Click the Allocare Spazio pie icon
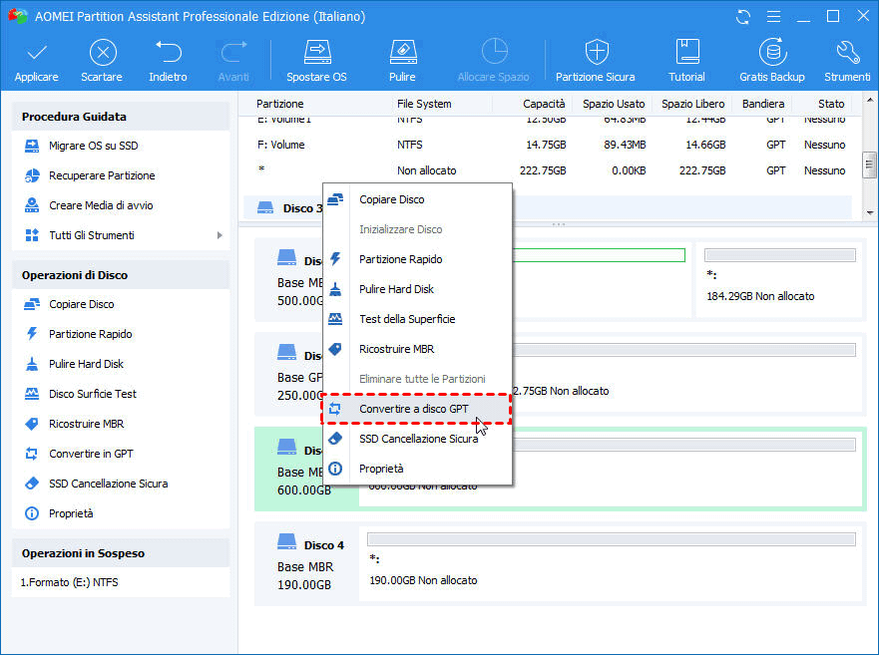This screenshot has height=655, width=879. tap(494, 52)
